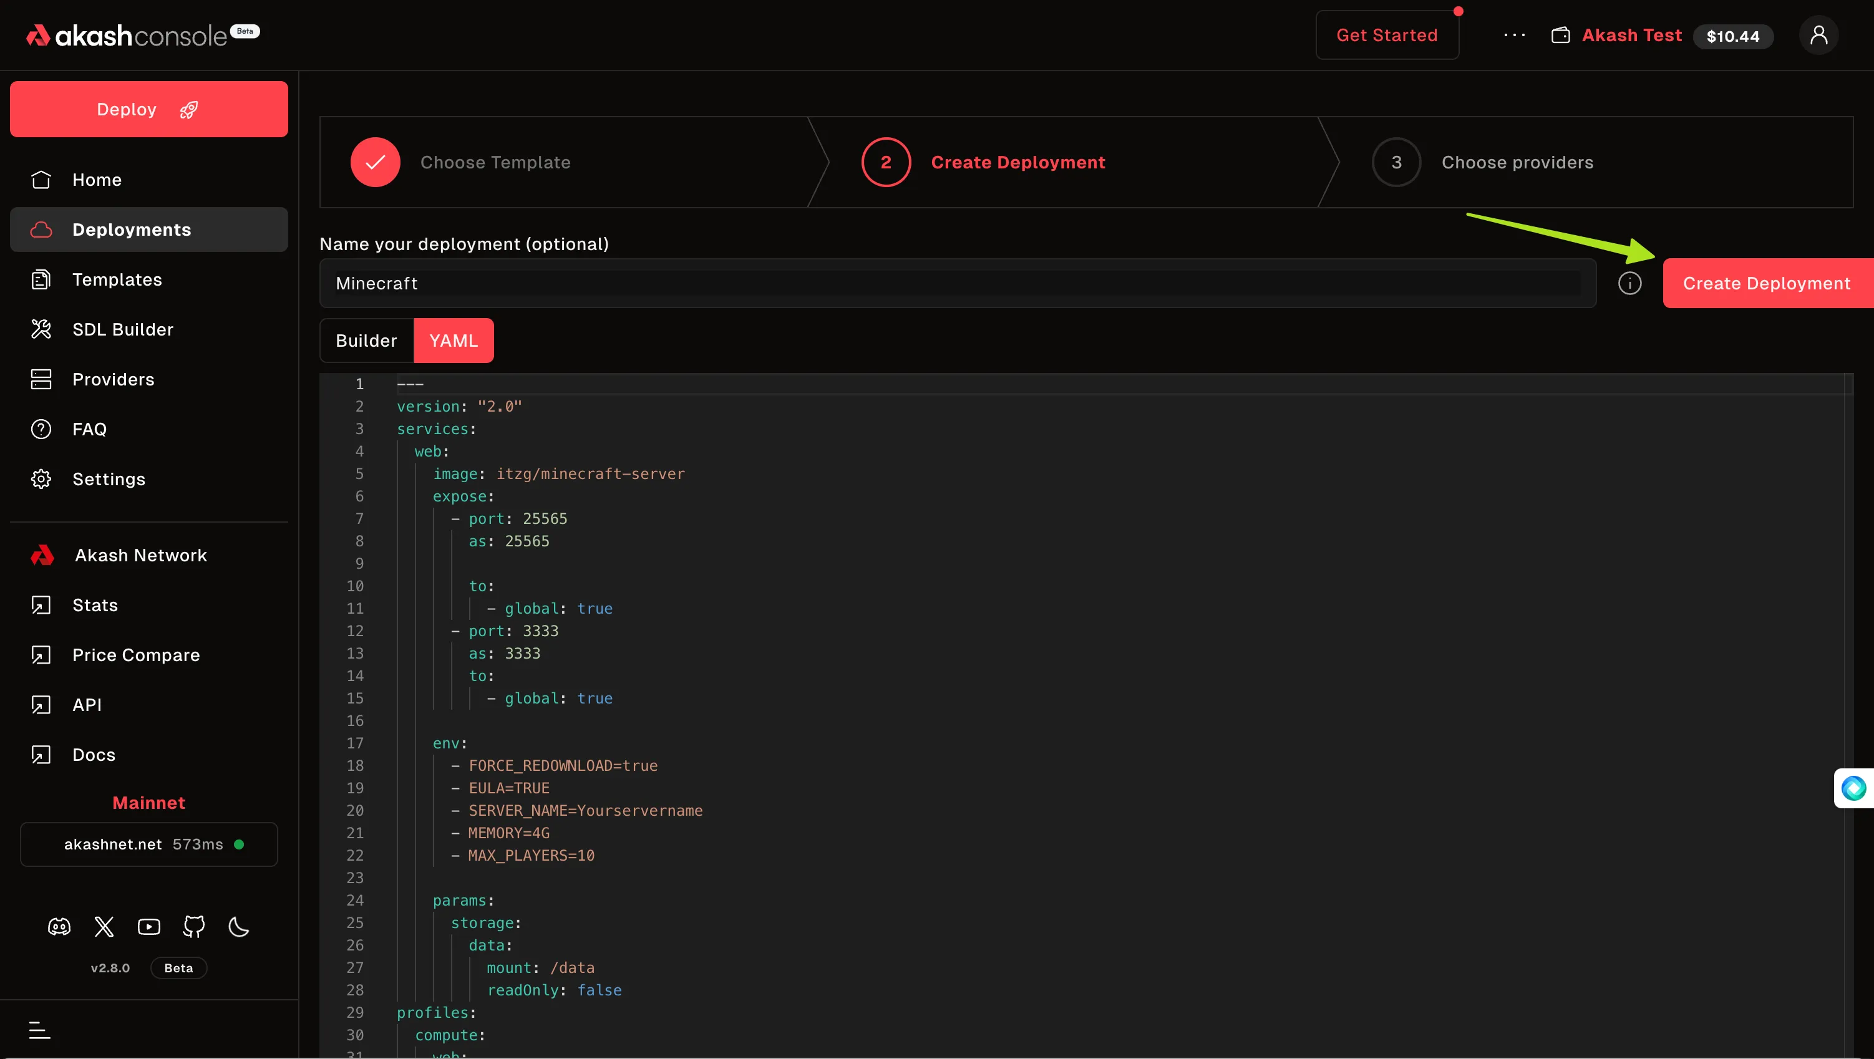Viewport: 1874px width, 1059px height.
Task: Go to Templates in the sidebar
Action: pos(117,279)
